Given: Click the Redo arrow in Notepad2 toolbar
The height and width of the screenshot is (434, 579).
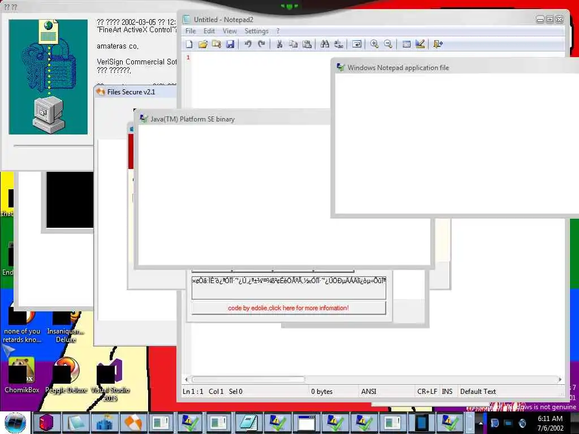Looking at the screenshot, I should coord(261,44).
